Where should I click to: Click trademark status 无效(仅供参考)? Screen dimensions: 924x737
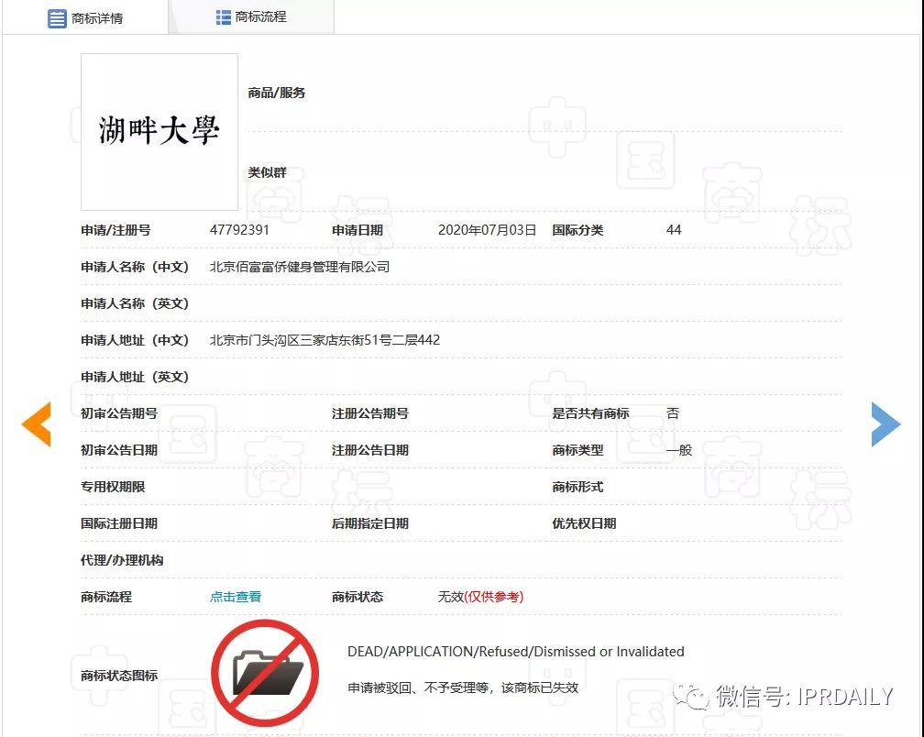pyautogui.click(x=480, y=597)
